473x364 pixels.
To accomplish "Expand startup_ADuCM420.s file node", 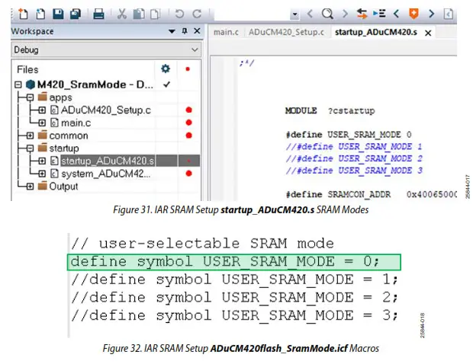I will coord(42,161).
